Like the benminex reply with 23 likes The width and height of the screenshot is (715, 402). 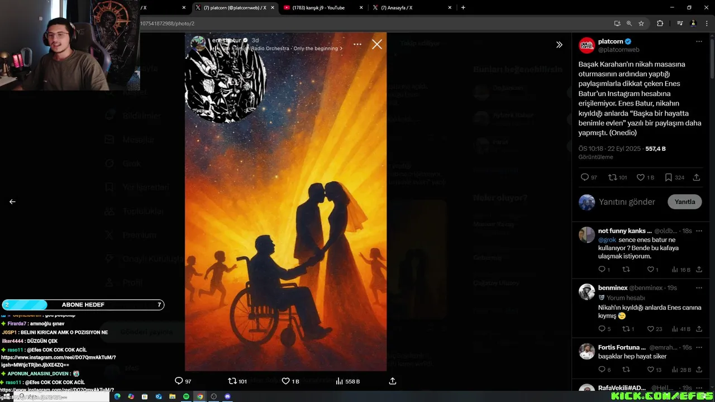[x=650, y=329]
